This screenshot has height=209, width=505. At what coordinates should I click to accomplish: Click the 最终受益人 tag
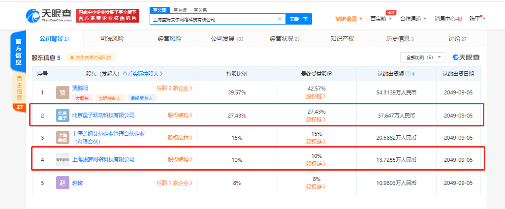[x=142, y=98]
